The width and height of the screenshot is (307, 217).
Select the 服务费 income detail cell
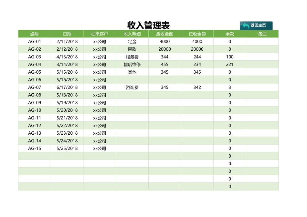click(132, 57)
